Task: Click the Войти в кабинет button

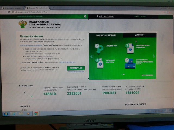Action: click(x=106, y=17)
